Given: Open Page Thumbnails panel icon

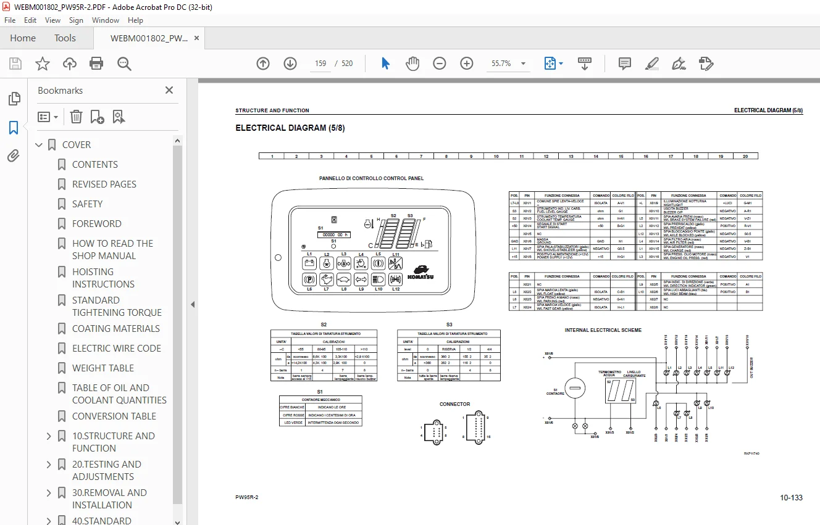Looking at the screenshot, I should click(x=14, y=99).
